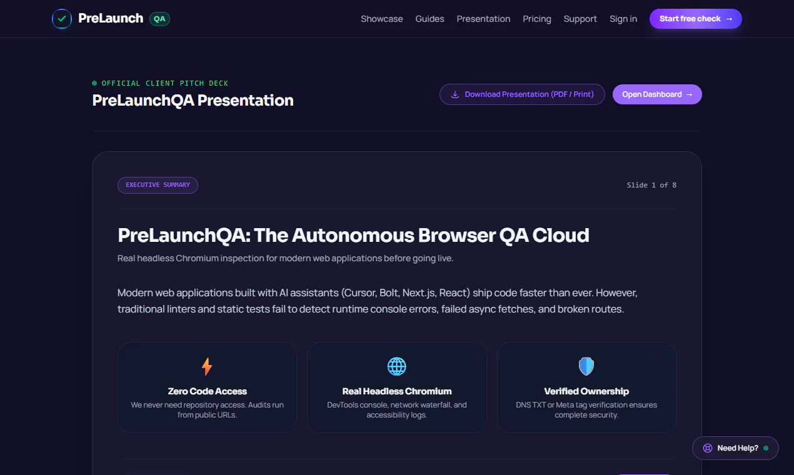Click the DevTools console, network waterfall description
The height and width of the screenshot is (475, 794).
[397, 410]
